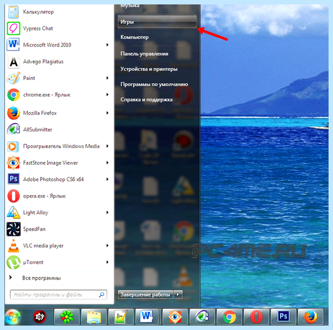Click the AllSubmitter icon on taskbar
Viewport: 333px width, 330px height.
click(202, 317)
